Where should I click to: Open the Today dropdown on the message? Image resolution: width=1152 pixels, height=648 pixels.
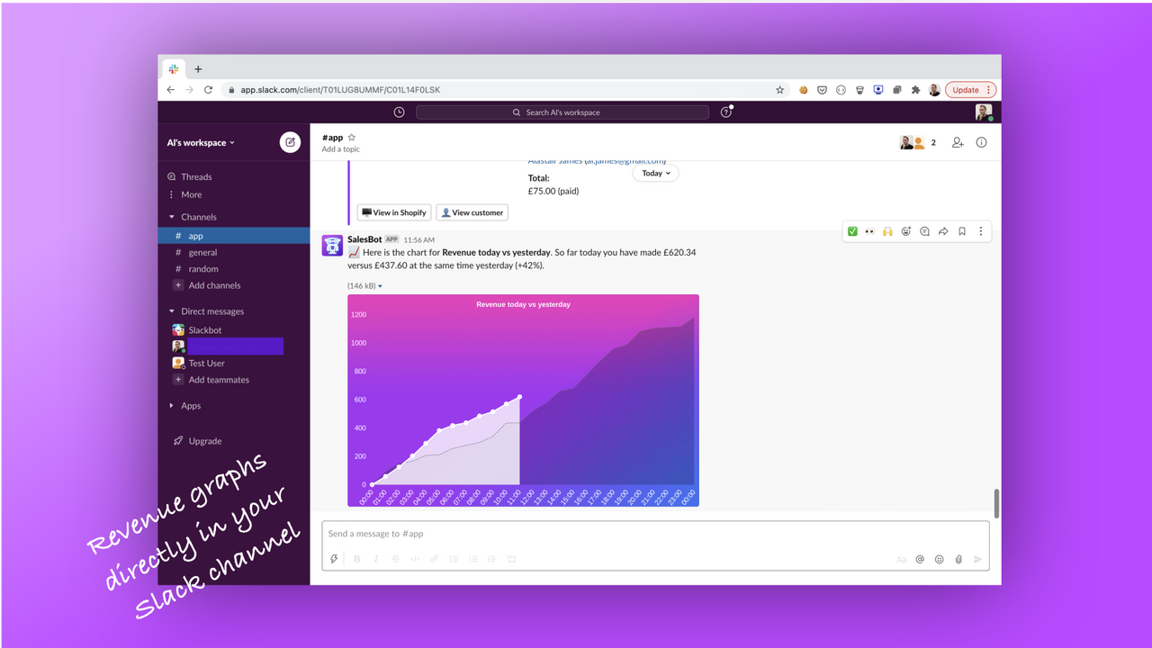pos(655,173)
